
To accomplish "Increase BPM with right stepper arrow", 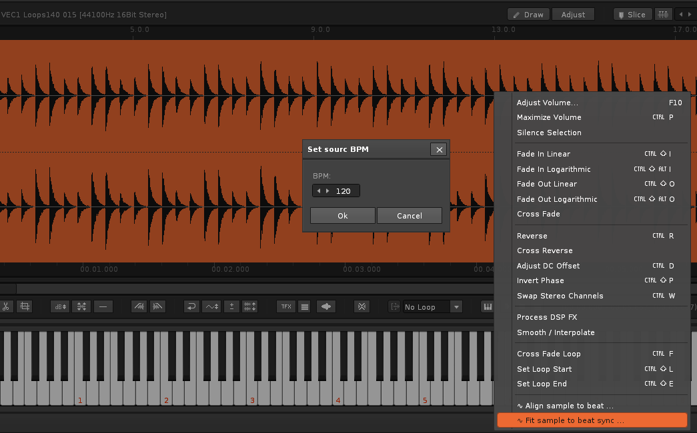I will click(327, 191).
